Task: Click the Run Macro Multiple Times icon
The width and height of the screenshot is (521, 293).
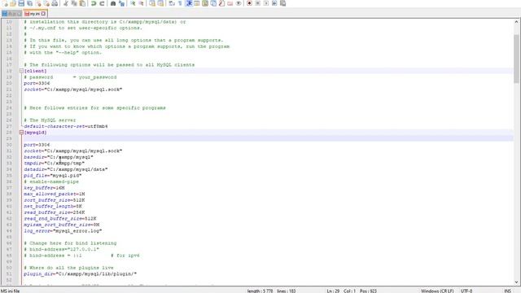Action: click(x=274, y=3)
